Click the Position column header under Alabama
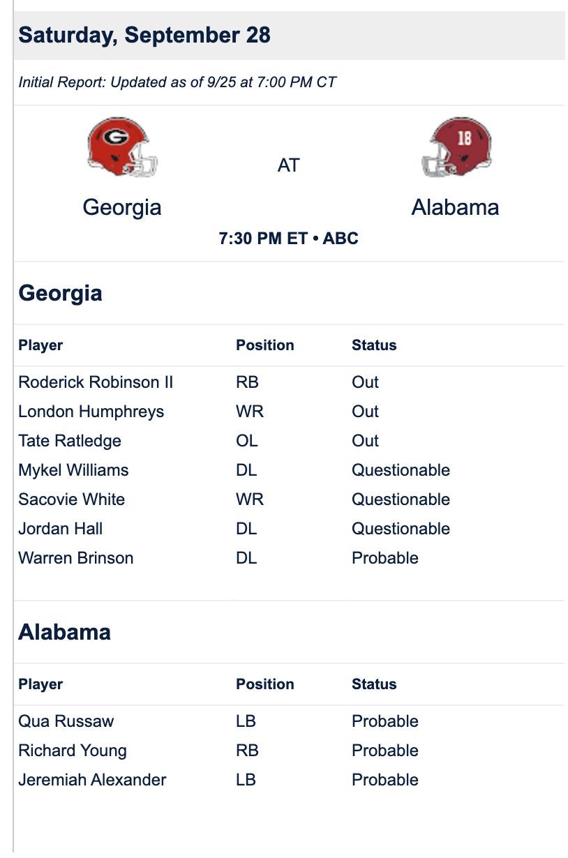The image size is (568, 858). [264, 684]
